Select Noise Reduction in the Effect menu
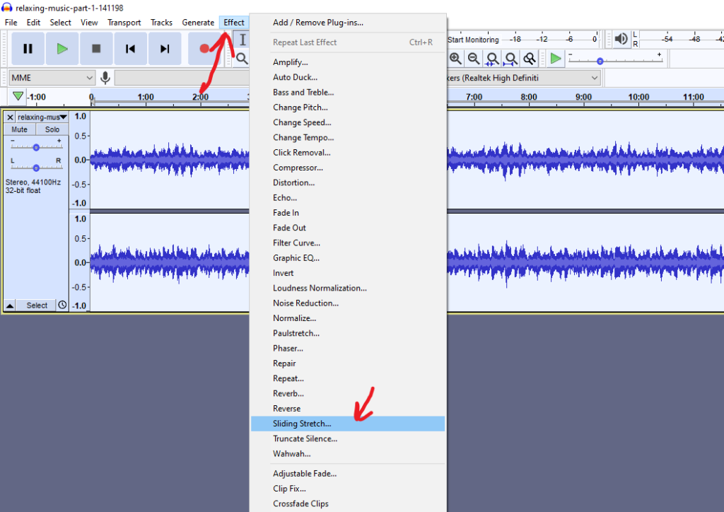 [305, 303]
